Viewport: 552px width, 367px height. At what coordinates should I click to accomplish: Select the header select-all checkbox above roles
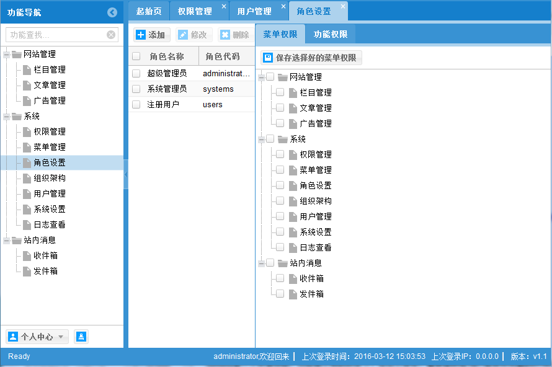pyautogui.click(x=136, y=55)
